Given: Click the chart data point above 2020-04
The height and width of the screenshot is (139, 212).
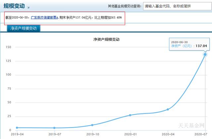Looking at the screenshot, I should 168,109.
